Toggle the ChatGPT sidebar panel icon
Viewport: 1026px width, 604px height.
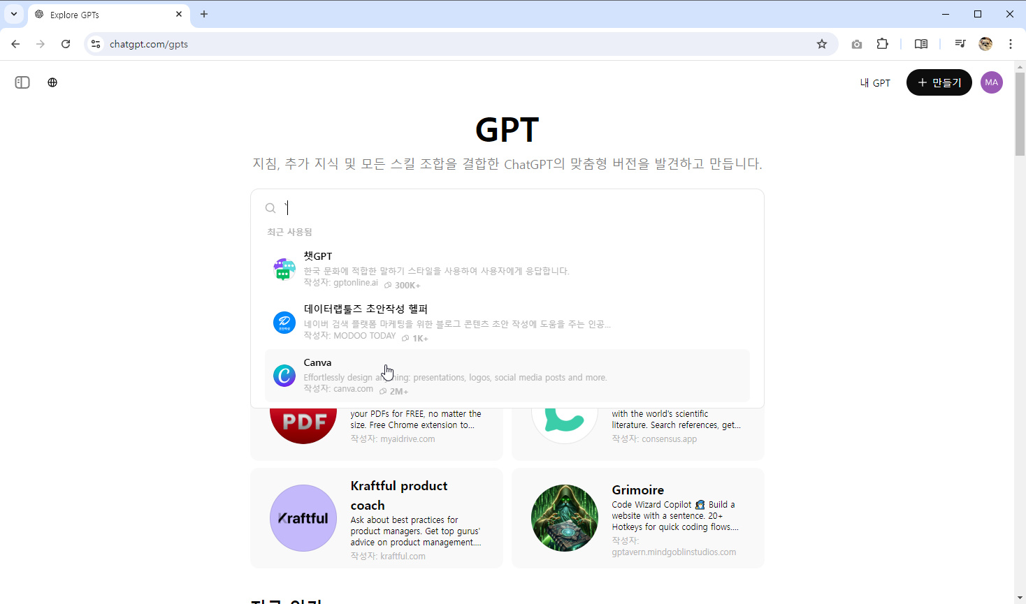22,82
